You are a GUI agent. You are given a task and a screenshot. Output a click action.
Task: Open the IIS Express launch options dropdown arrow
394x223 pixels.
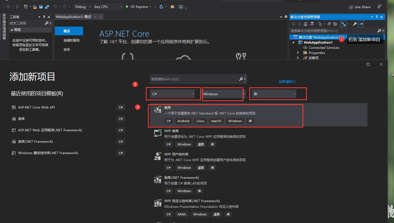(x=150, y=7)
